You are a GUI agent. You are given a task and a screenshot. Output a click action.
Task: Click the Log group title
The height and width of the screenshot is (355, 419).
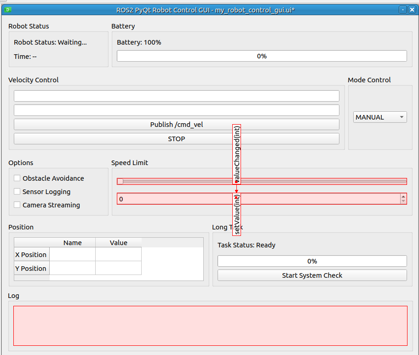point(14,296)
